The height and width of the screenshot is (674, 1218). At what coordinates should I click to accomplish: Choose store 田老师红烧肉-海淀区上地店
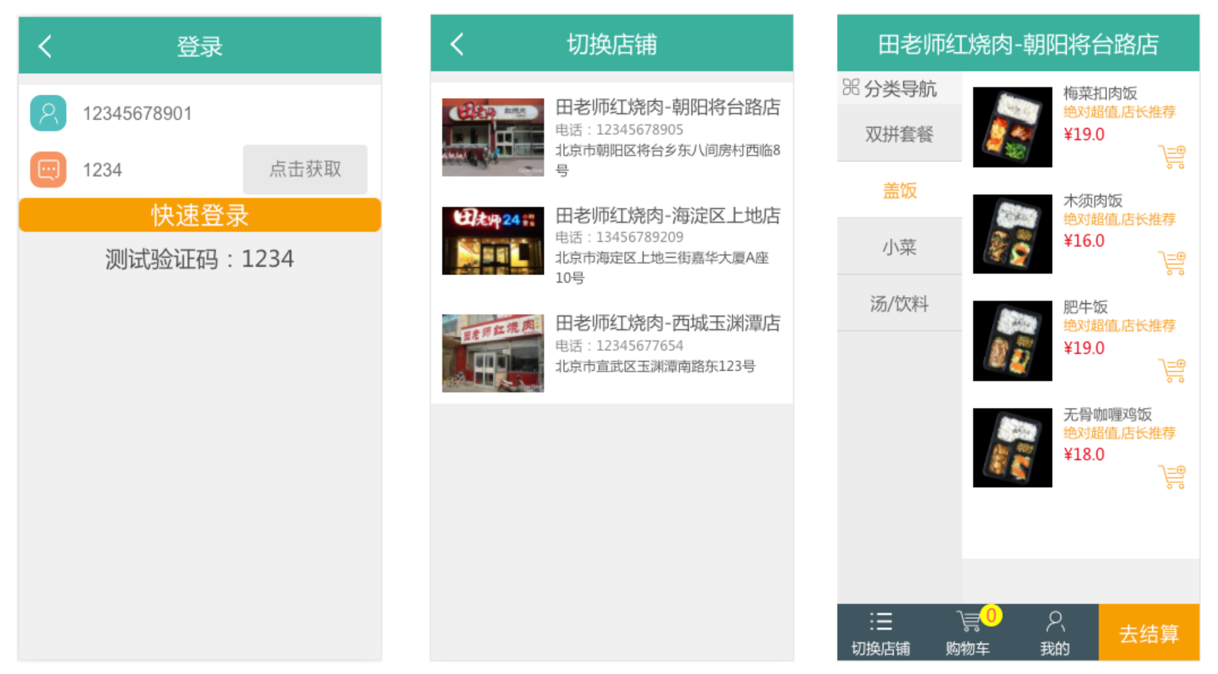click(668, 216)
